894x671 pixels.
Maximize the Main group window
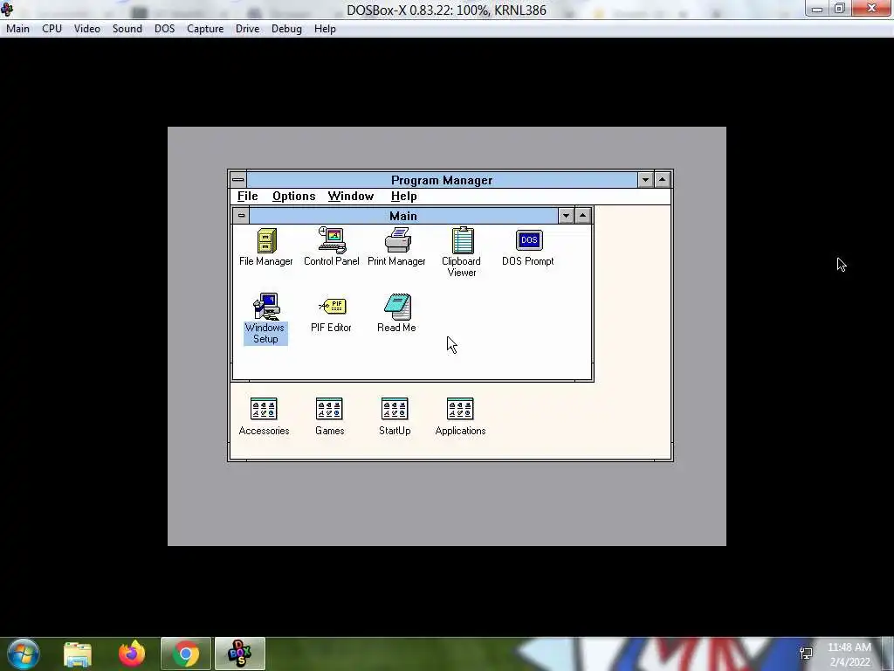582,216
